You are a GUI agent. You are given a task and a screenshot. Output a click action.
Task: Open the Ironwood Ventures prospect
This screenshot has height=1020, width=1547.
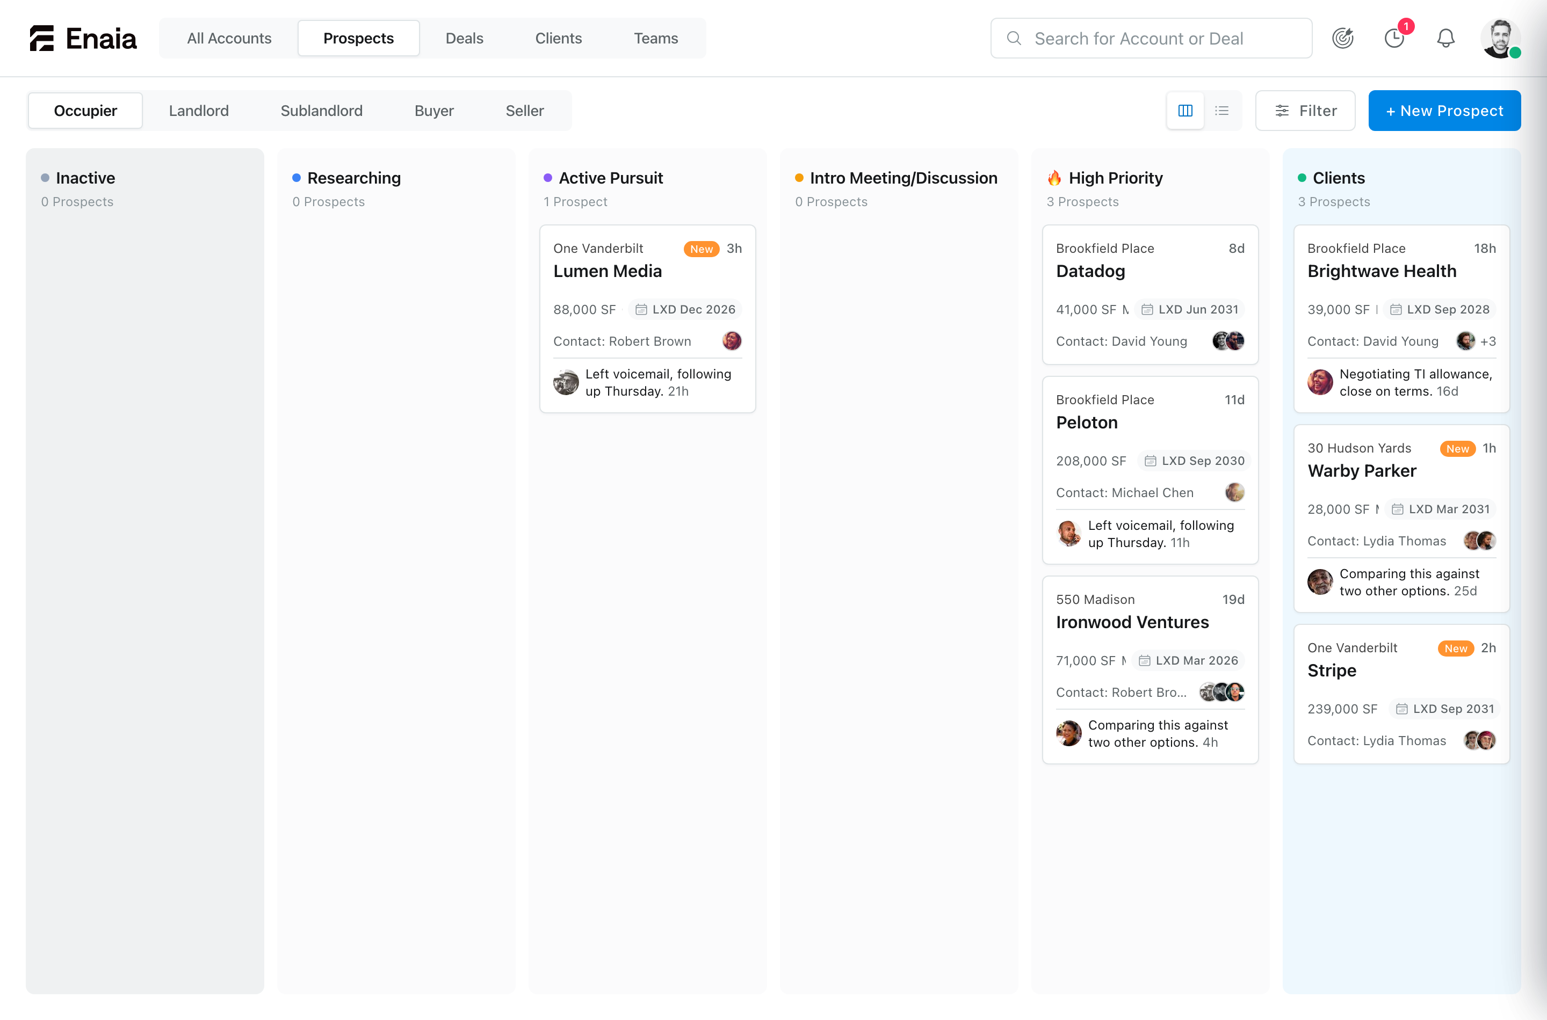(1150, 670)
